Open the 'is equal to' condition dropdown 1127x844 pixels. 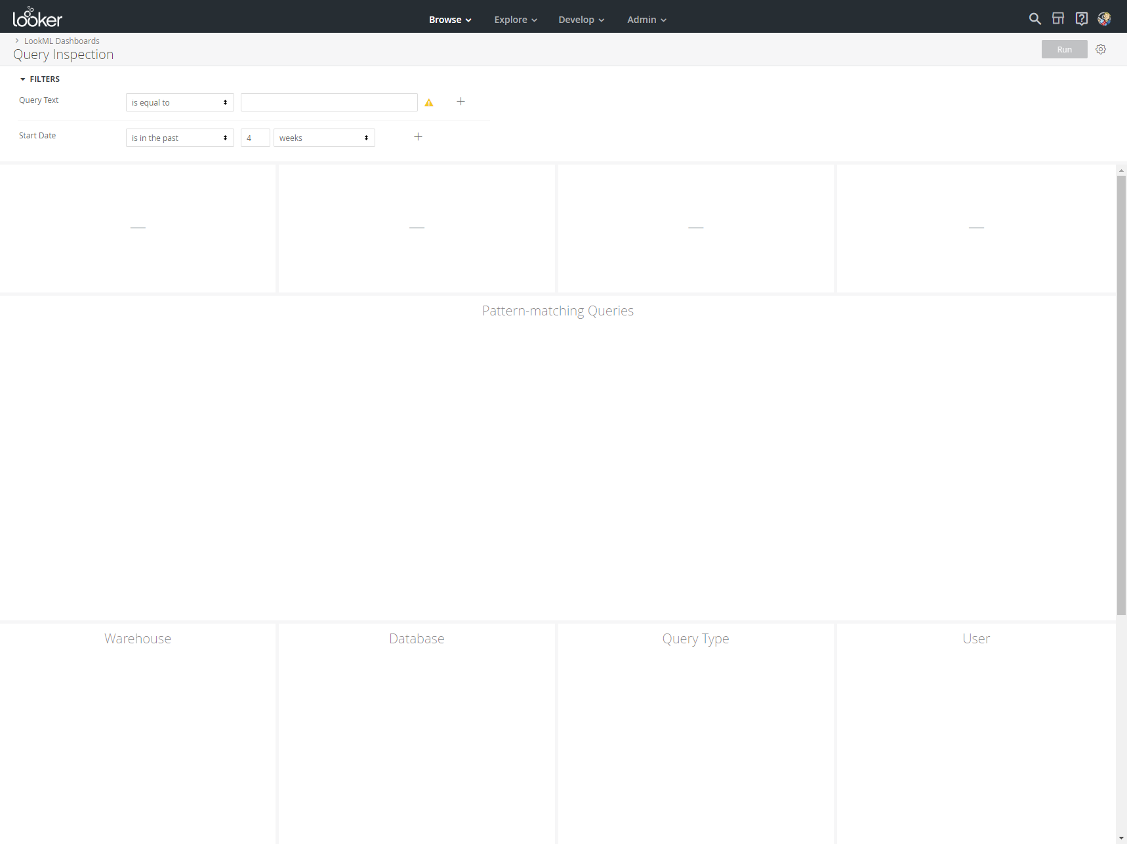tap(179, 102)
